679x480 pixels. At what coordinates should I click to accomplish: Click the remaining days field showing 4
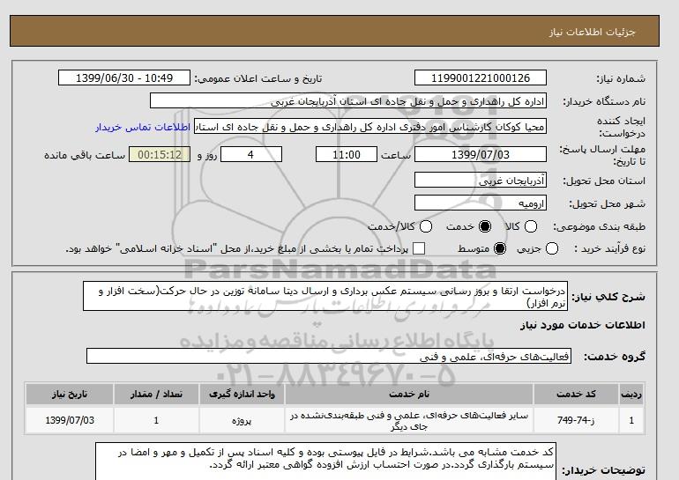(251, 155)
